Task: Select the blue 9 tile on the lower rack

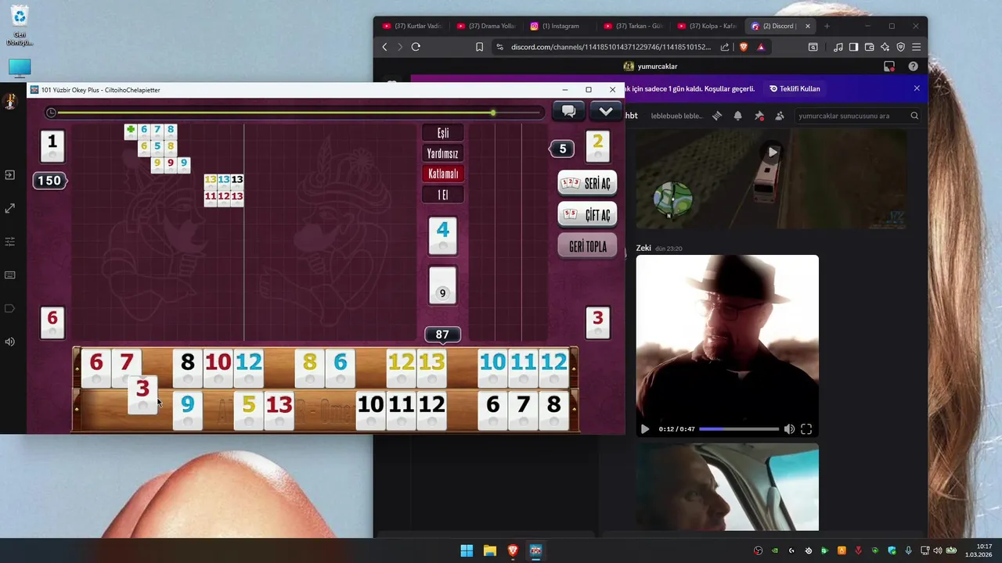Action: tap(187, 409)
